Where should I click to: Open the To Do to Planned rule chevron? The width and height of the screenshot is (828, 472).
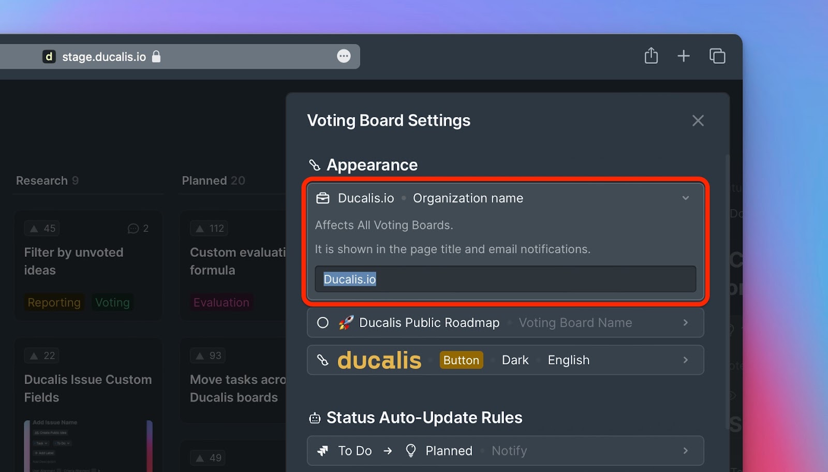[x=686, y=451]
